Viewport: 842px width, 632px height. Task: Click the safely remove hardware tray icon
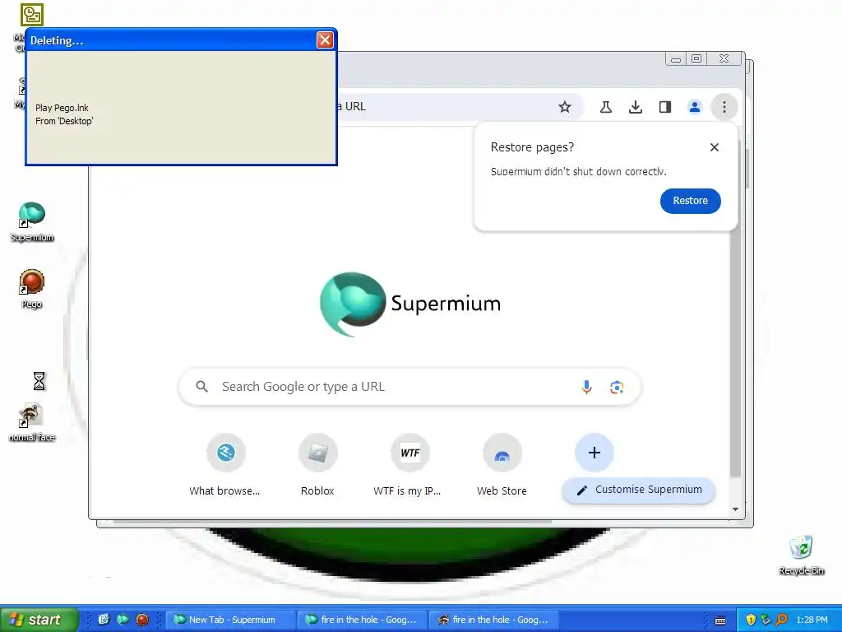(x=766, y=620)
